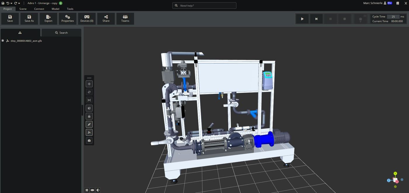This screenshot has height=193, width=409.
Task: Click the Save As button
Action: pyautogui.click(x=29, y=19)
